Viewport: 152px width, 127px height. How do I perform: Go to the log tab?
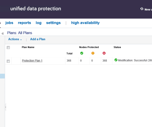(x=39, y=23)
